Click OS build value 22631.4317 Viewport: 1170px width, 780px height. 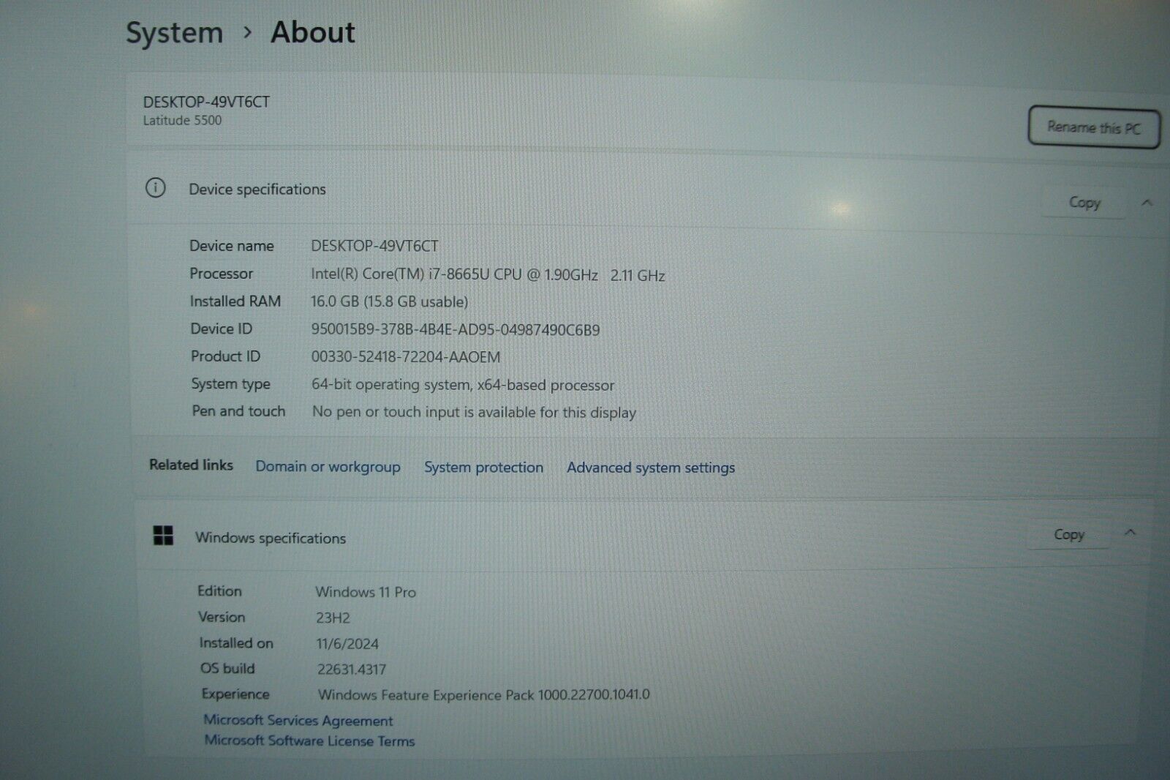(352, 669)
